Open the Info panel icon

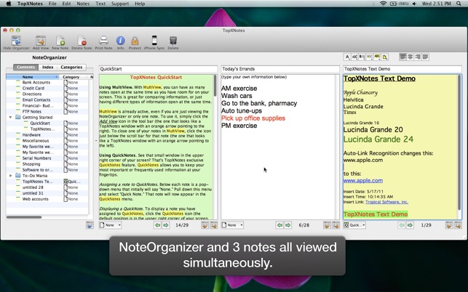point(121,41)
